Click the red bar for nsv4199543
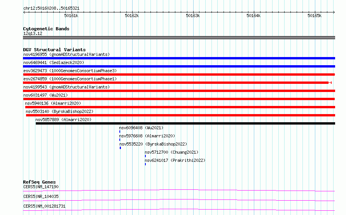346x215 pixels. coord(179,91)
